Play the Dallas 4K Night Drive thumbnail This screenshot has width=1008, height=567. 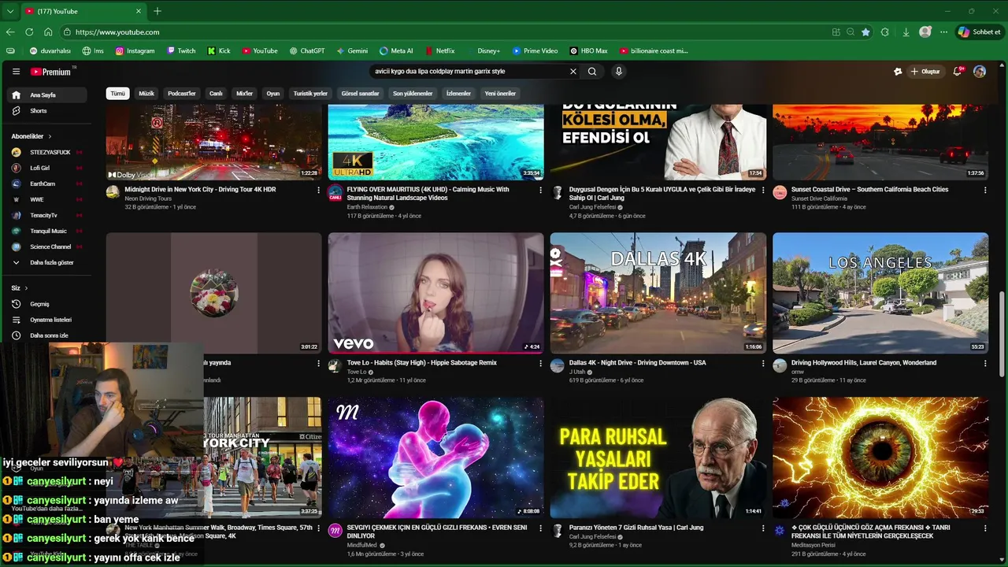(658, 293)
